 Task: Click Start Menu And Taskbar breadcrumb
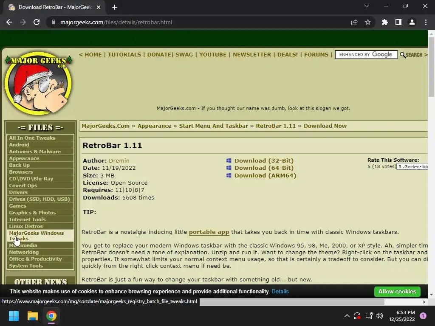tap(213, 126)
